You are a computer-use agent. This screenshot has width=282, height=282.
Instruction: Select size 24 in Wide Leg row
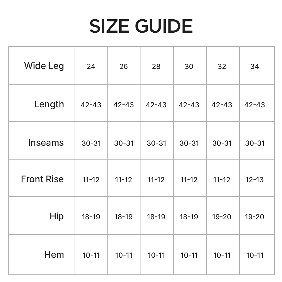[x=91, y=66]
